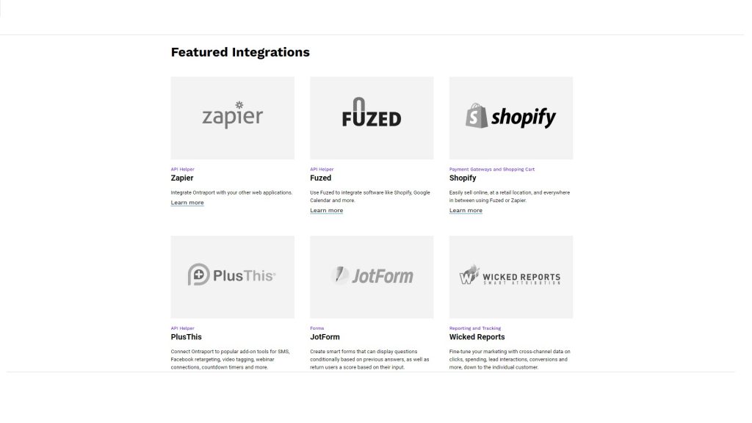Open Learn more link under Shopify
This screenshot has height=423, width=752.
[466, 211]
